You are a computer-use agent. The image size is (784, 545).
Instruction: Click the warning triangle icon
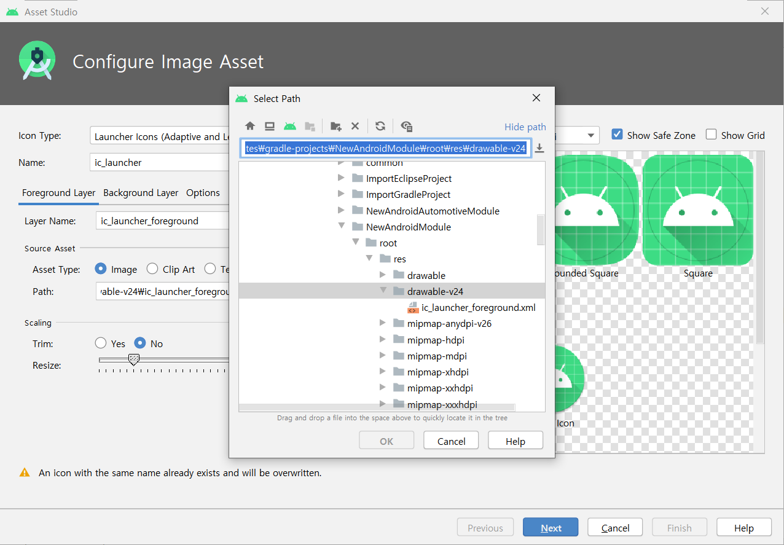pos(25,472)
